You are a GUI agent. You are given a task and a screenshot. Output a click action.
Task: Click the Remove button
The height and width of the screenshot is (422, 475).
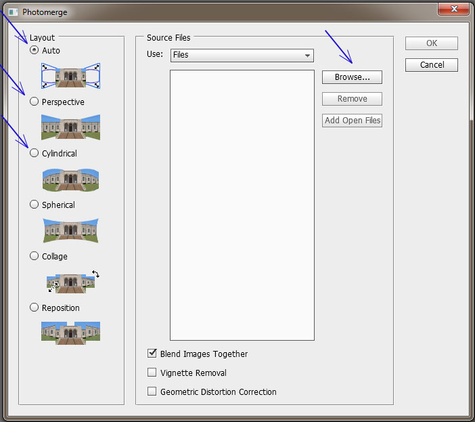pyautogui.click(x=352, y=98)
